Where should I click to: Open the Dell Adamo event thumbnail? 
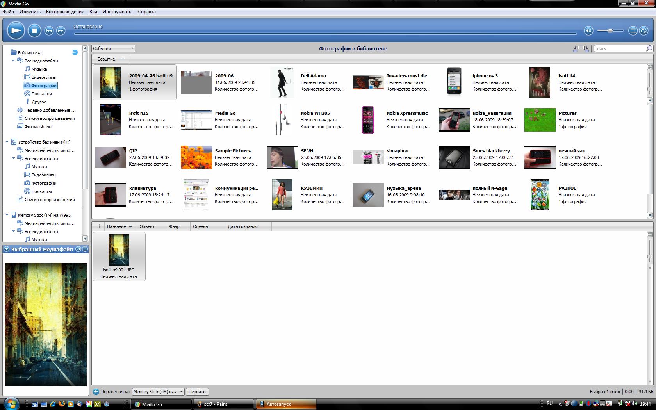coord(282,82)
